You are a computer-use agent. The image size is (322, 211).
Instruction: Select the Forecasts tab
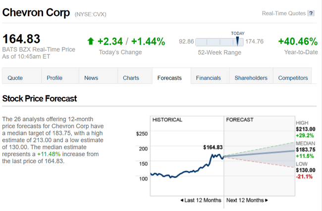(169, 78)
